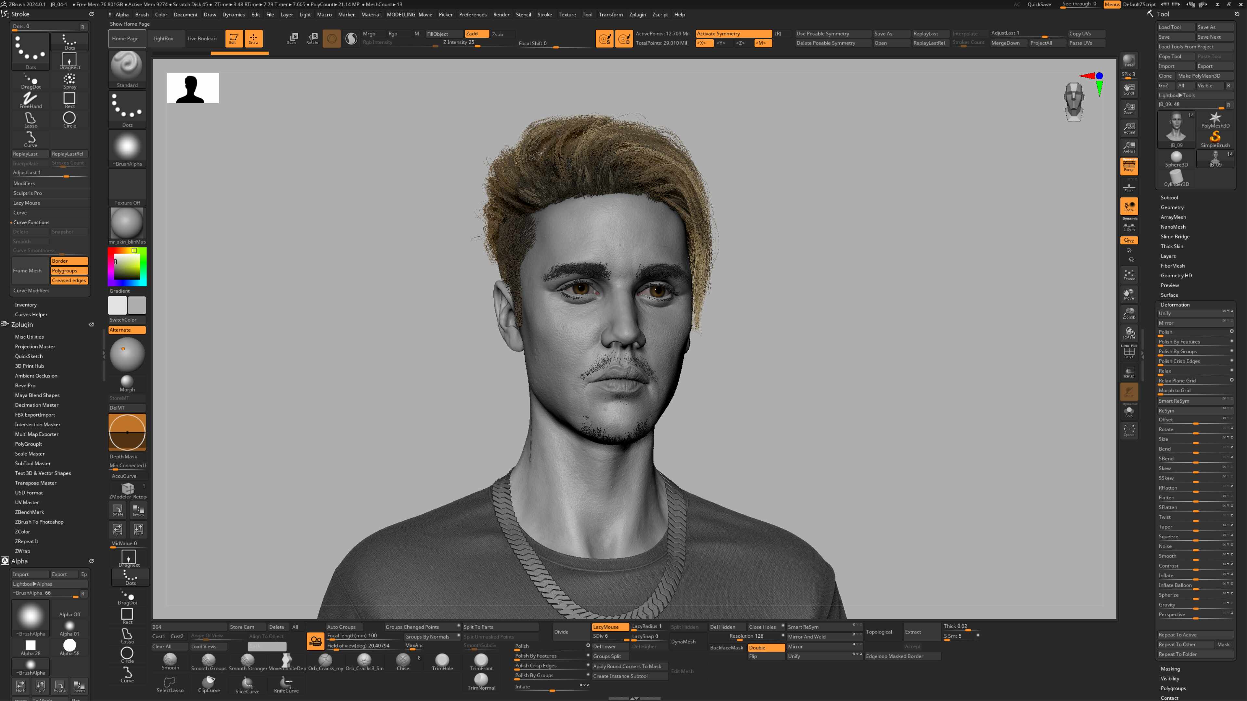Toggle Activate Symmetry
1247x701 pixels.
tap(733, 33)
